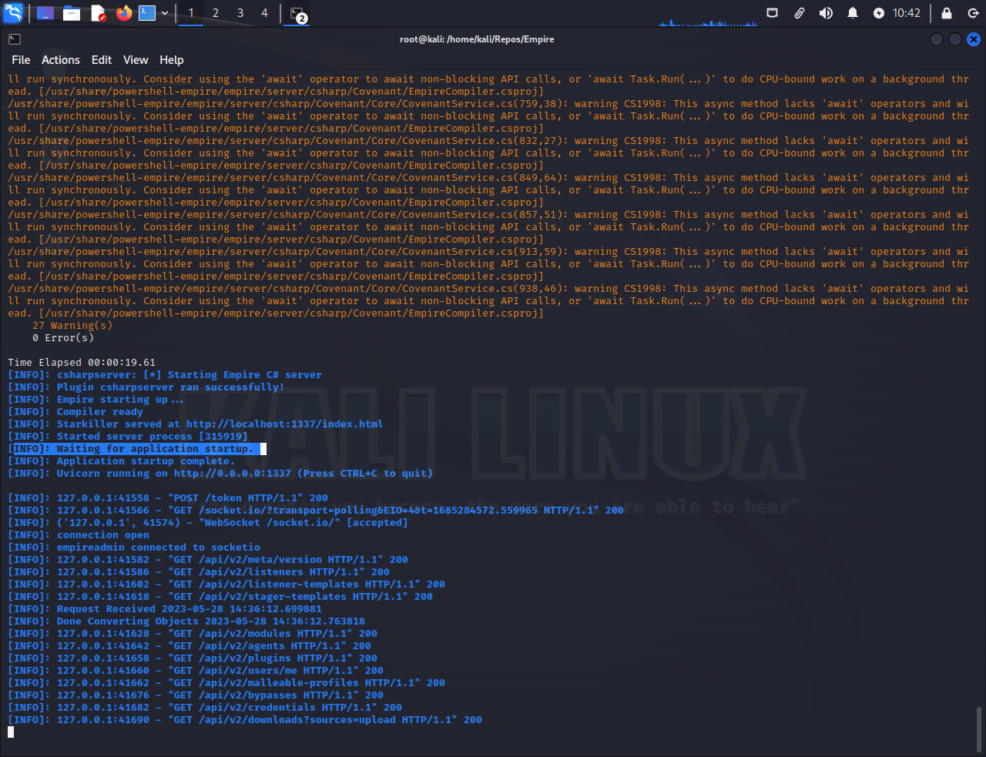Image resolution: width=986 pixels, height=757 pixels.
Task: Maximize the terminal window
Action: pos(955,39)
